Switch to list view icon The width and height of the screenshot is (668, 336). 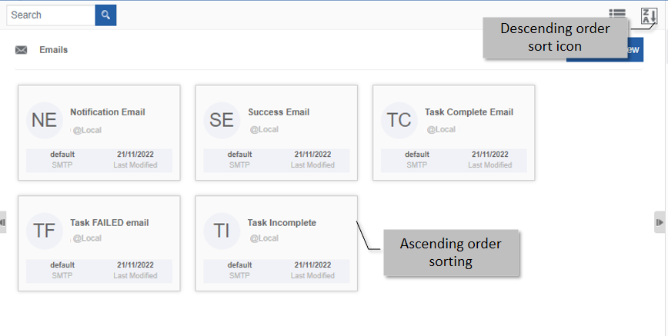pos(617,14)
